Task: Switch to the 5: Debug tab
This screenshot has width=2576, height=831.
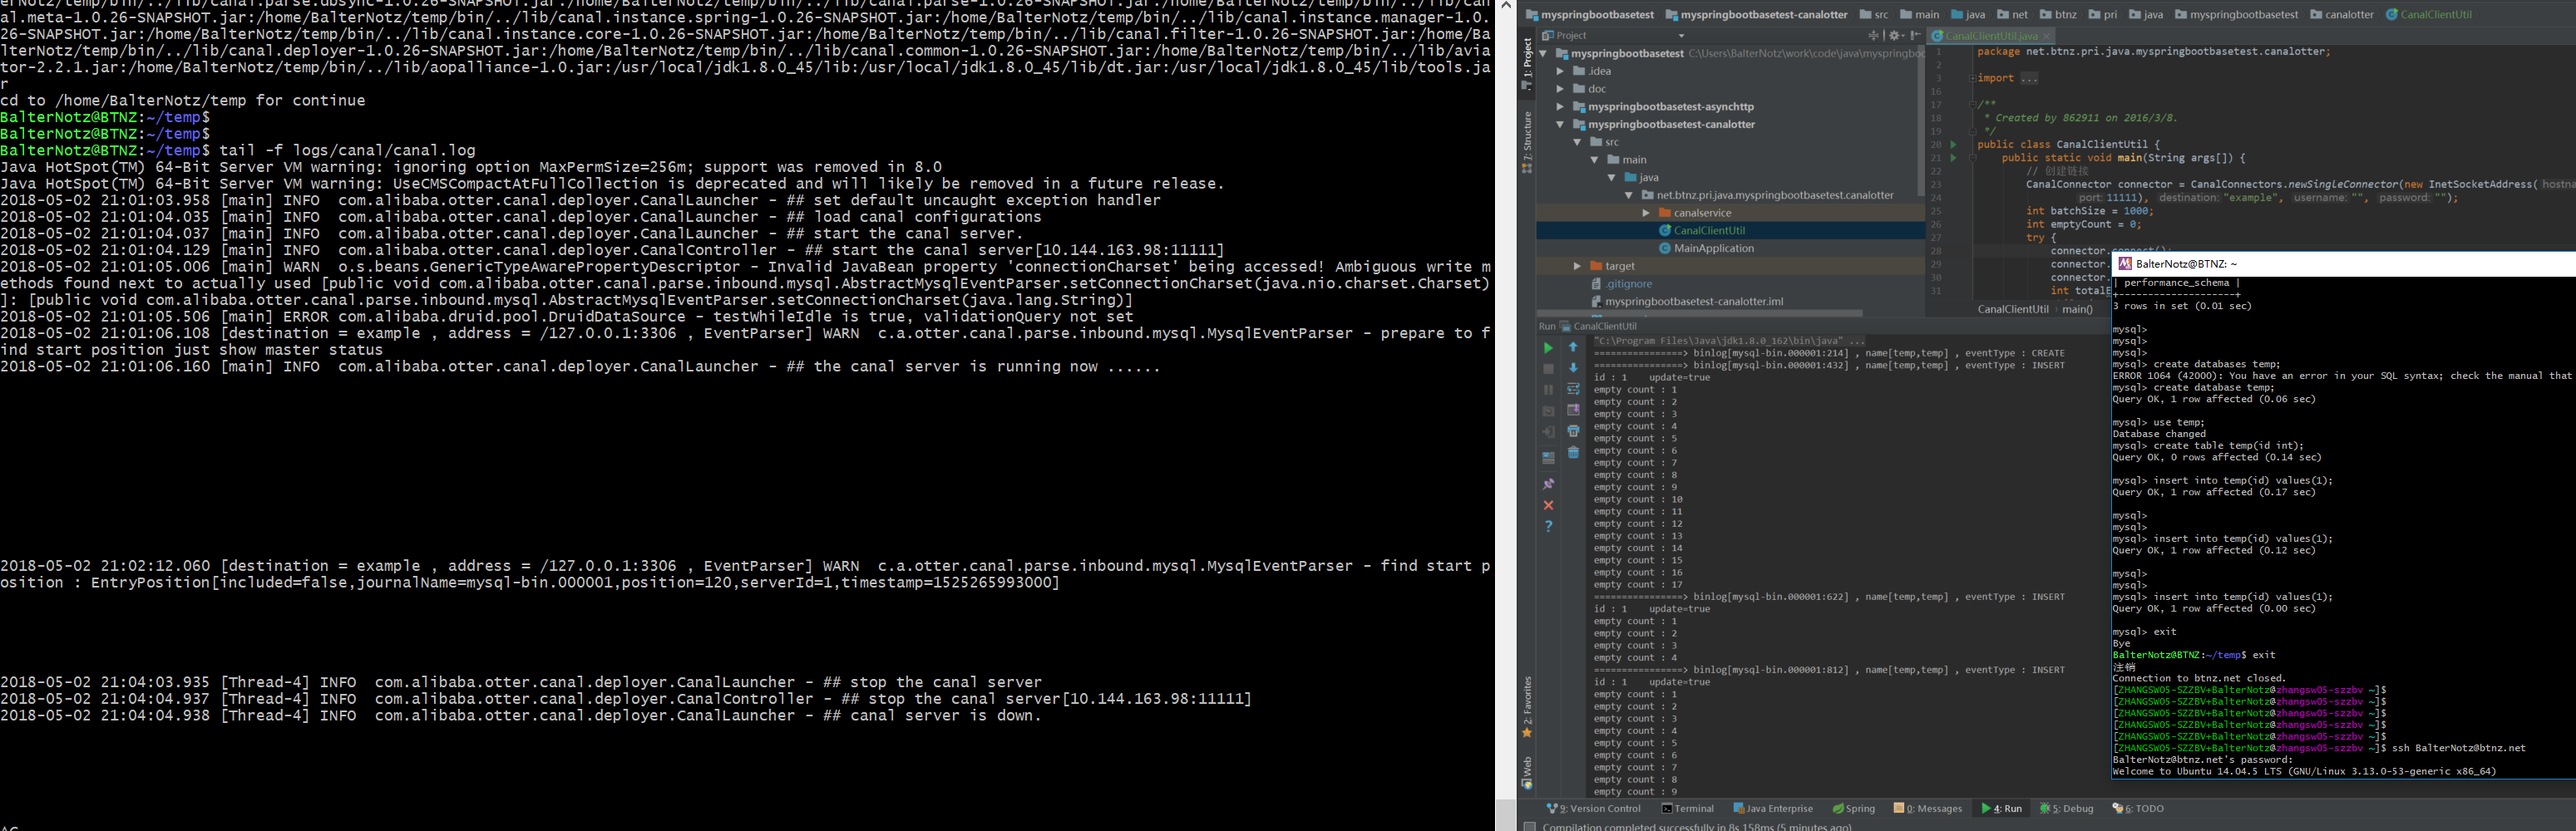Action: tap(2067, 809)
